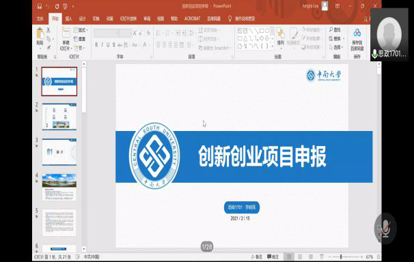Click the Save icon in title bar

click(40, 6)
